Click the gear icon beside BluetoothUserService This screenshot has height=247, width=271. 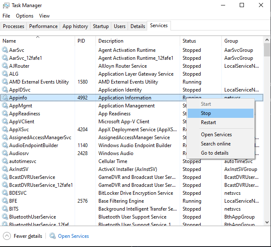pyautogui.click(x=5, y=217)
